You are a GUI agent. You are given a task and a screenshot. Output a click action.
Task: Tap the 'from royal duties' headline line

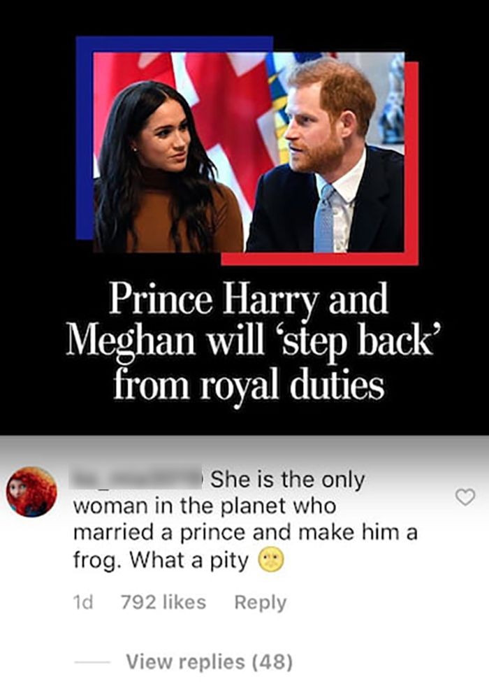coord(249,385)
